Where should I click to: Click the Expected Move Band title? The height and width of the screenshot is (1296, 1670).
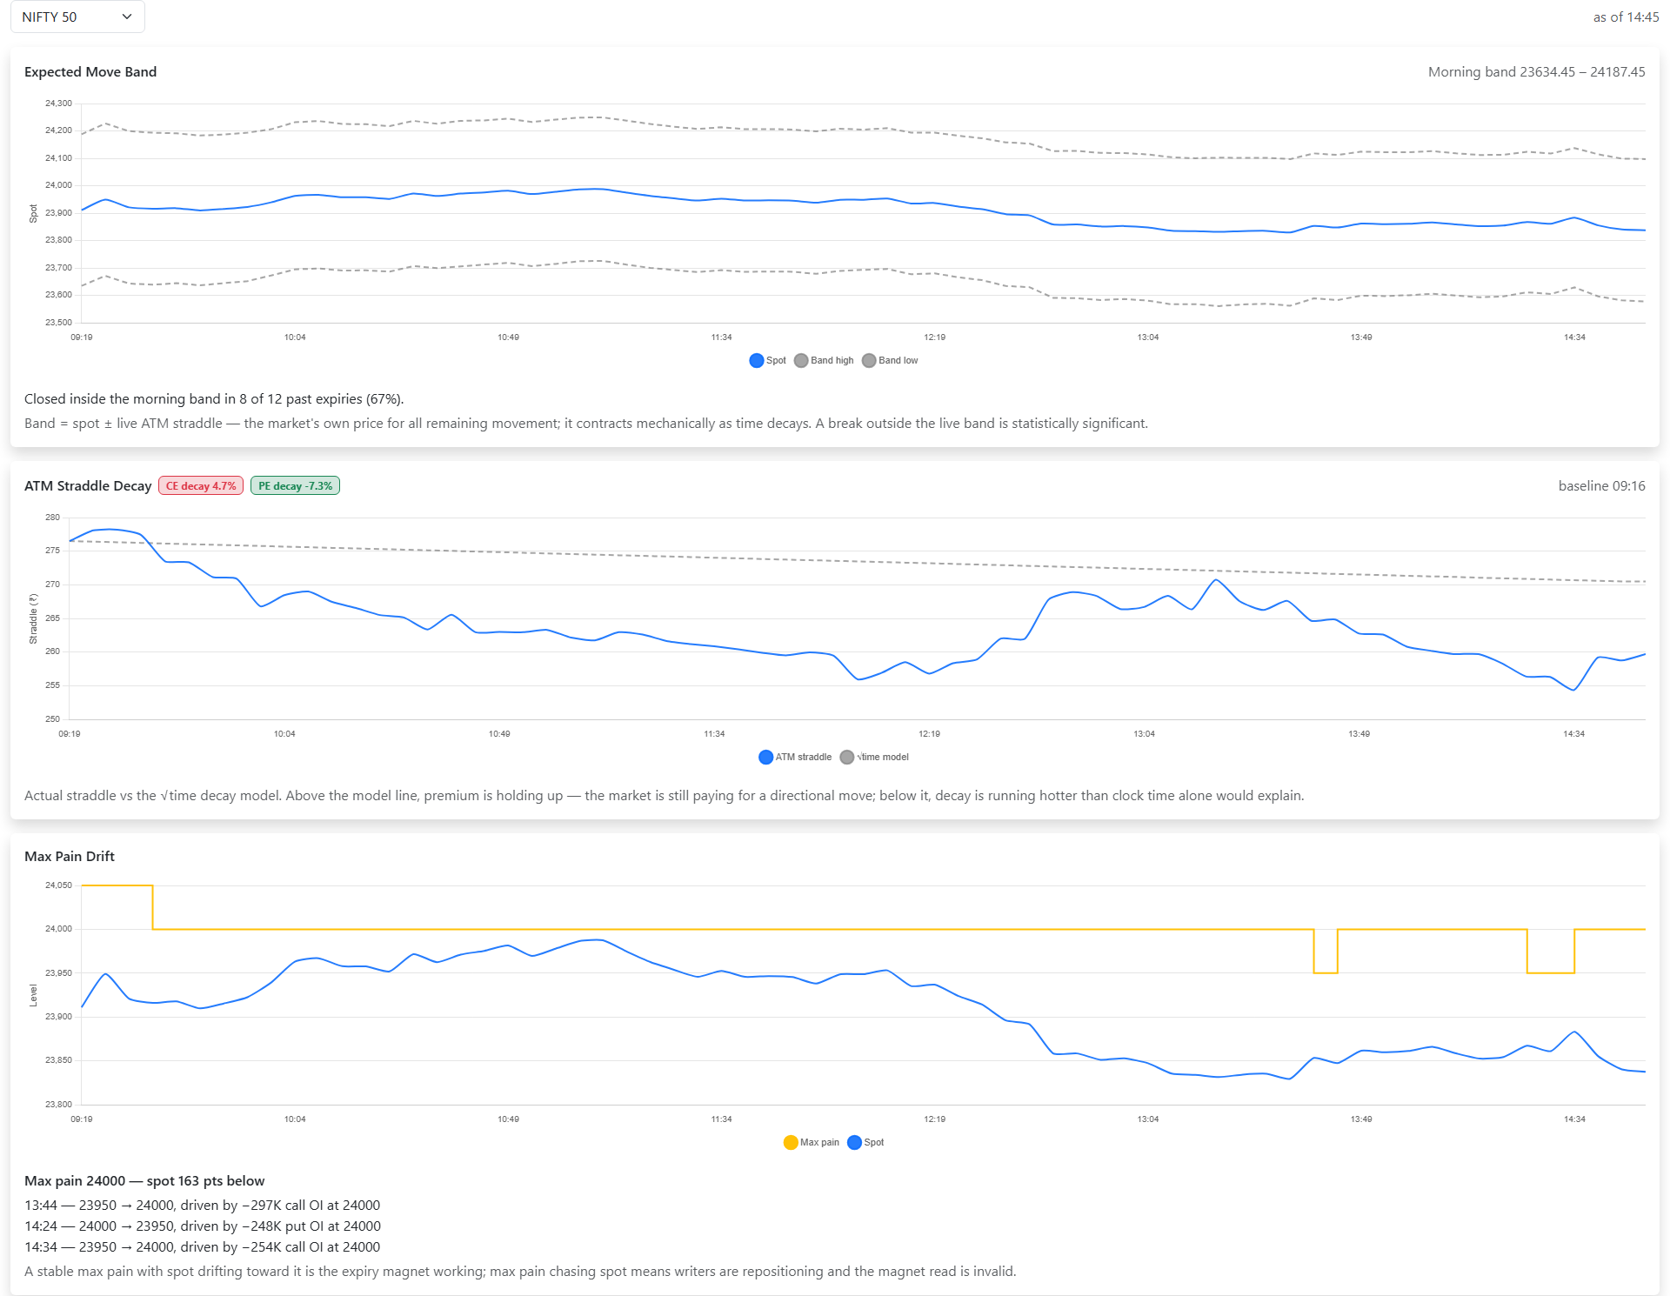90,71
